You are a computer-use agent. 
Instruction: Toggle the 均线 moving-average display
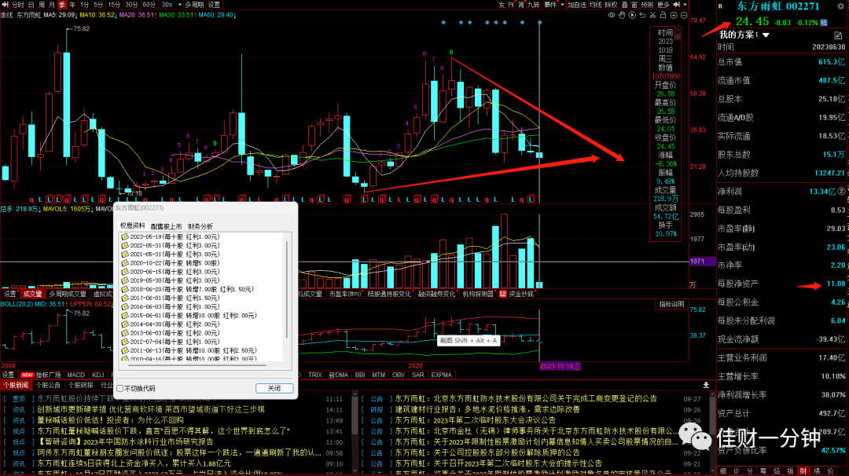596,5
